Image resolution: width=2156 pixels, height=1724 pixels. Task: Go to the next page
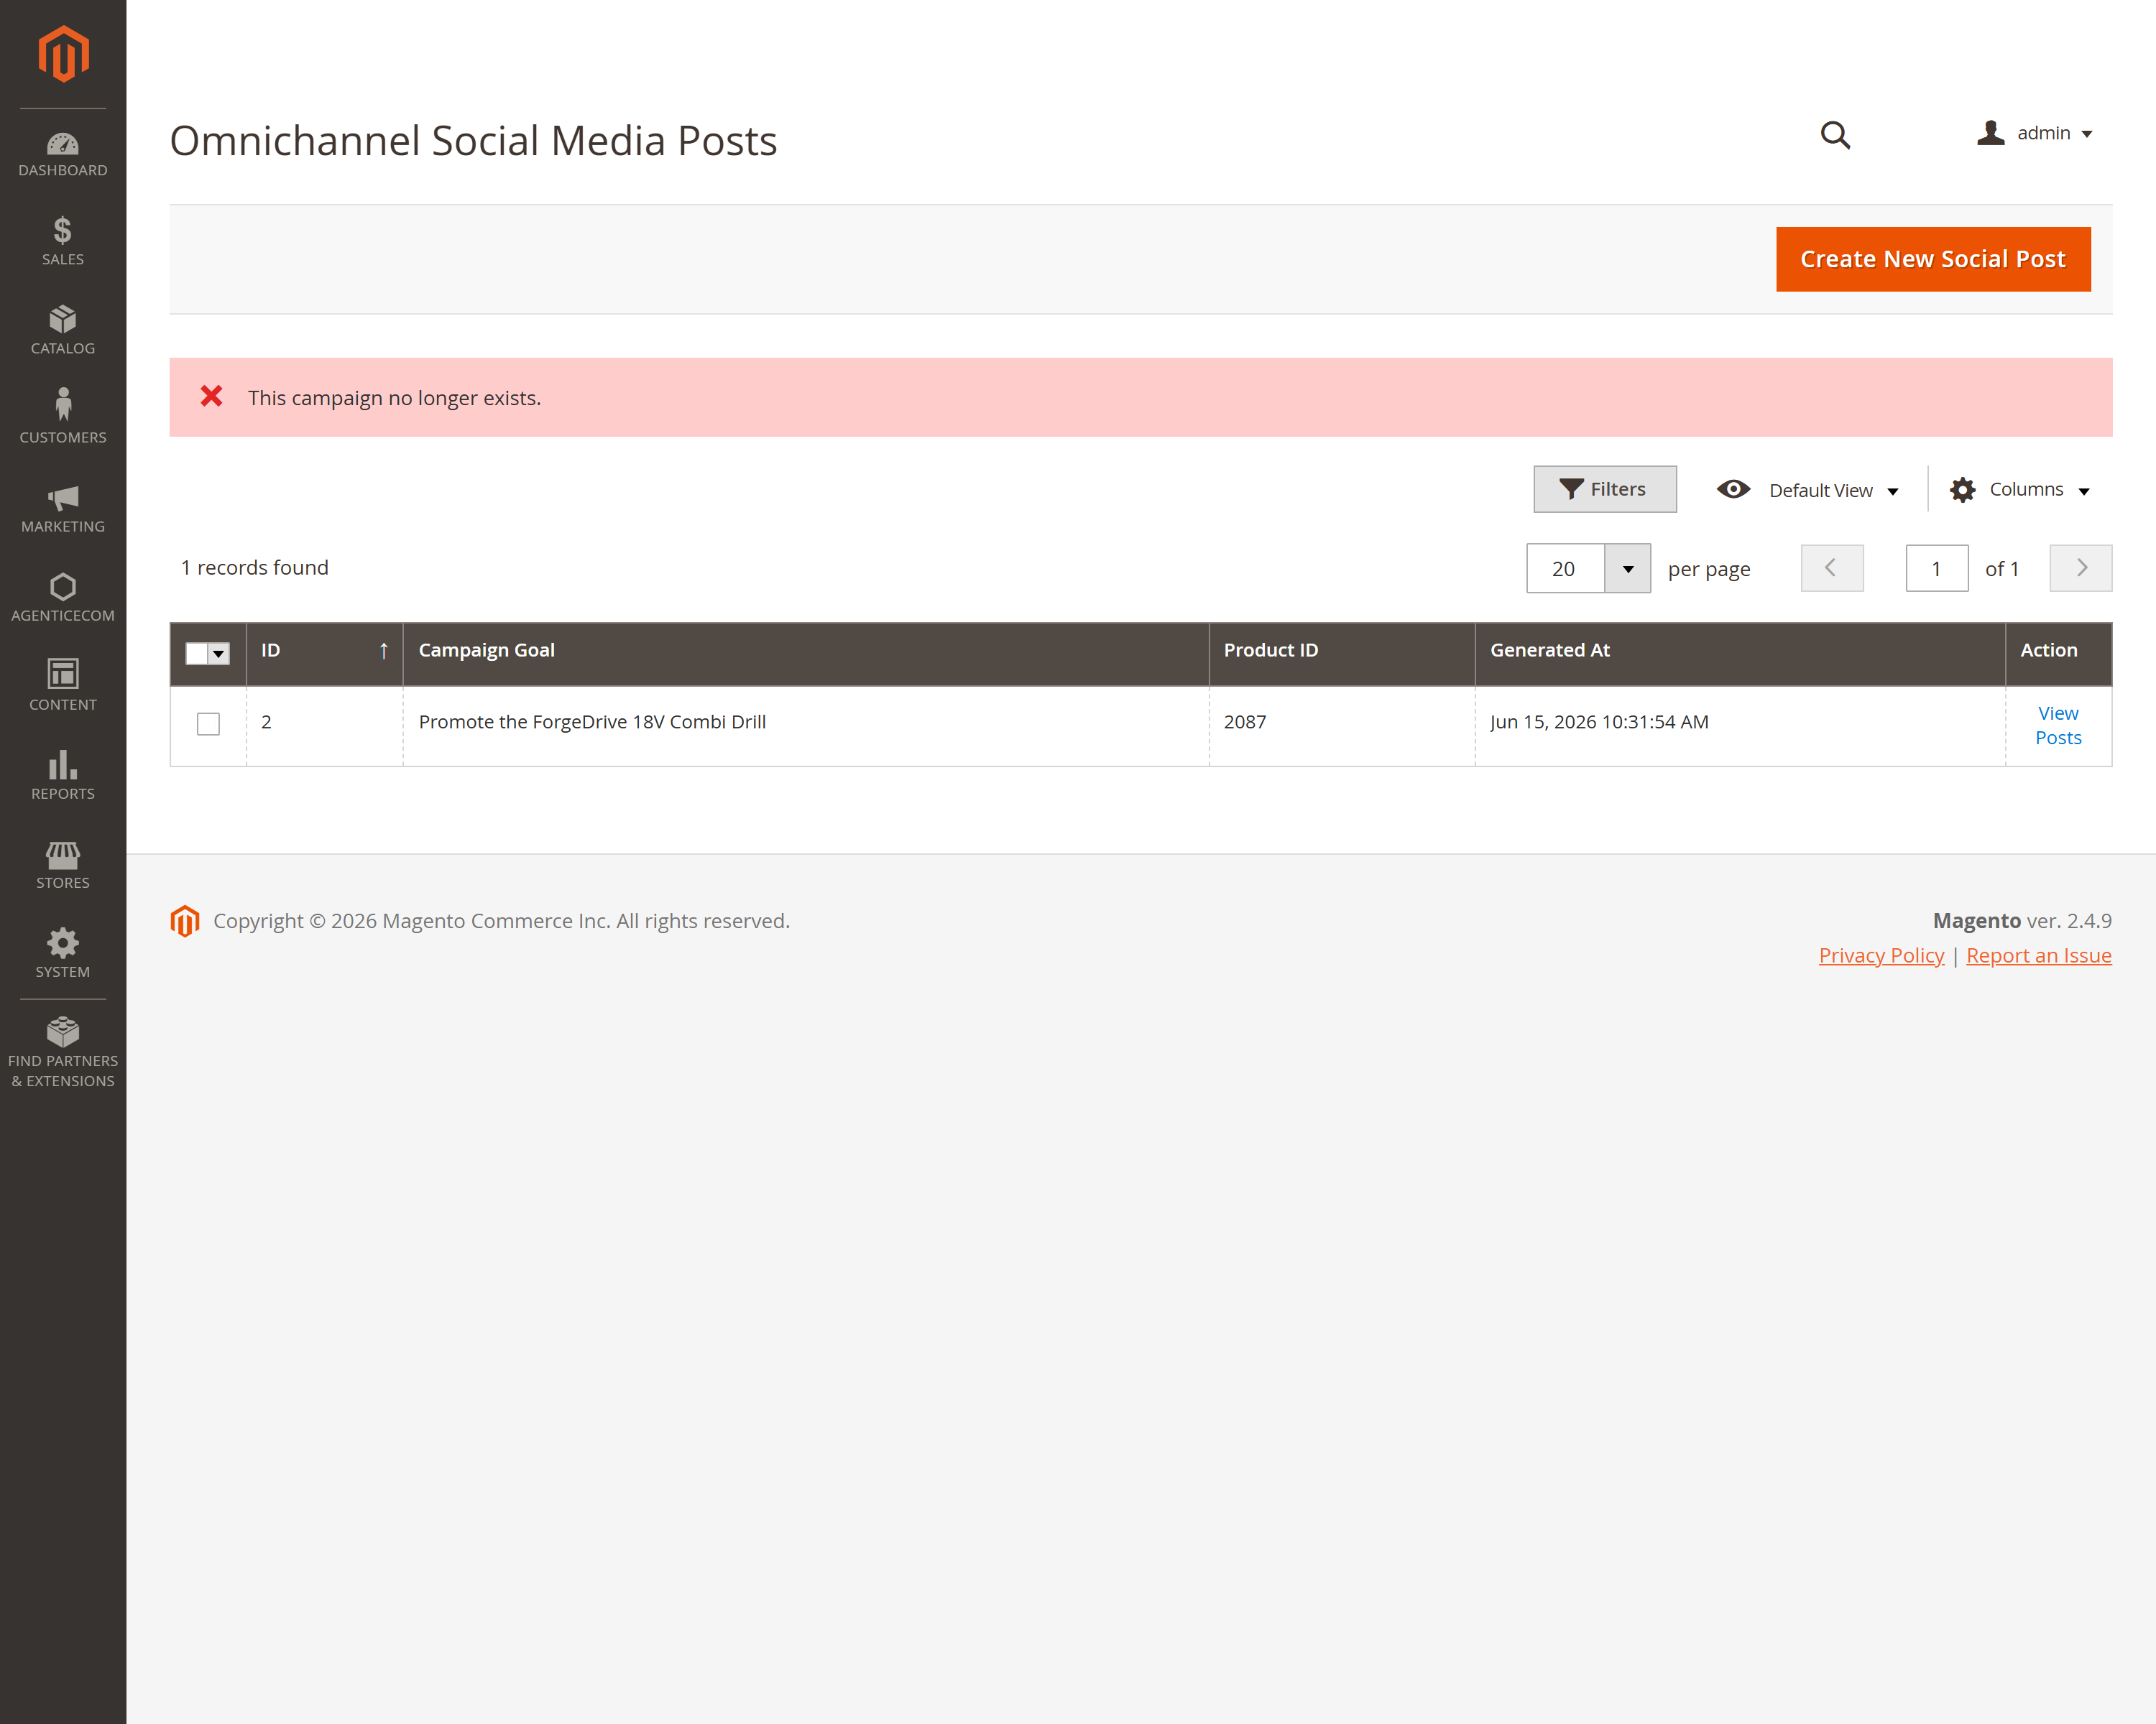point(2081,567)
